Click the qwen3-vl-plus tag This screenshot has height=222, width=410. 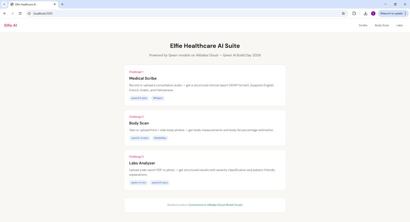coord(139,138)
